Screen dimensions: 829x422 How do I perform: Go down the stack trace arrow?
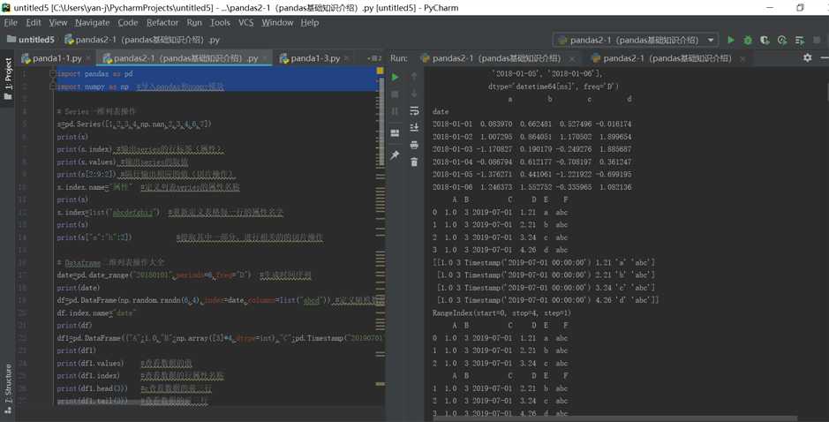pos(414,94)
